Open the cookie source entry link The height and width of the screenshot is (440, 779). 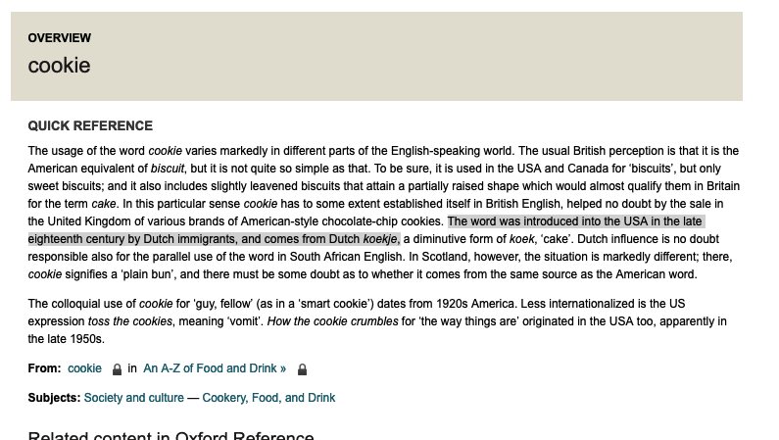coord(84,368)
